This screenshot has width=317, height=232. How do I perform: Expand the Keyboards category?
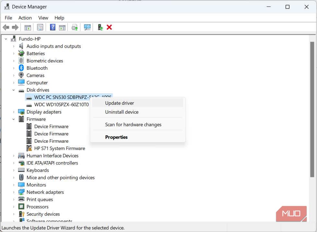click(14, 170)
